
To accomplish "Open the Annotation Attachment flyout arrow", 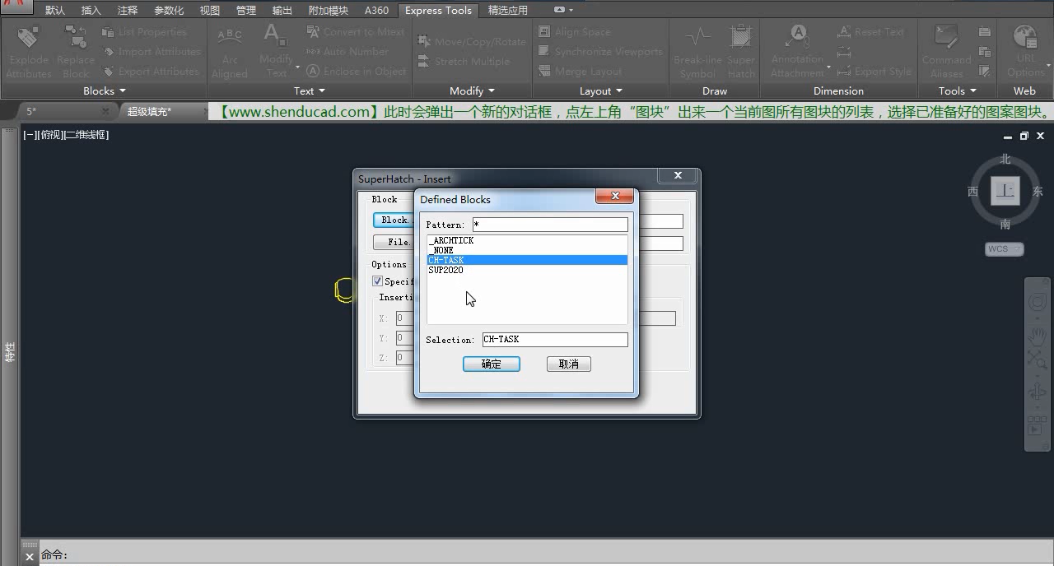I will 827,67.
